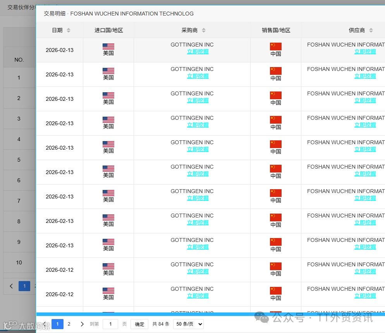Select page 1 in background window pagination
Screen dimensions: 385x333
pyautogui.click(x=24, y=286)
